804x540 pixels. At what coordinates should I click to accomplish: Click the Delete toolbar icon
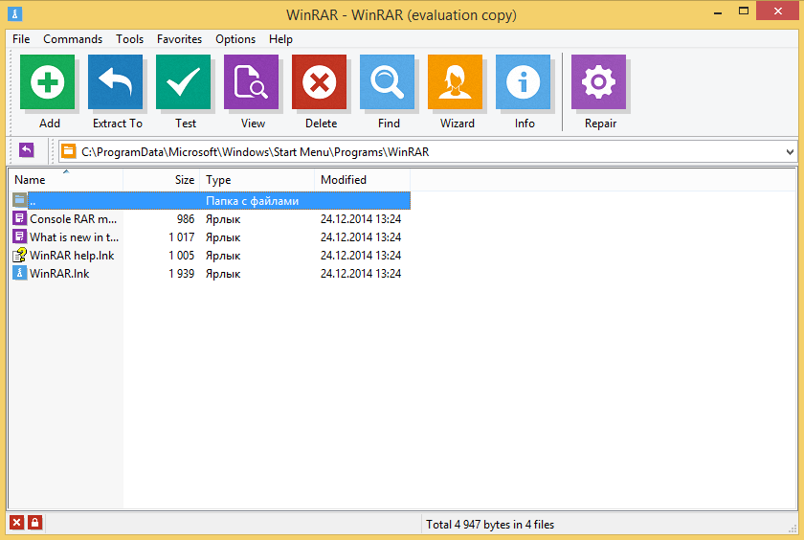[319, 82]
